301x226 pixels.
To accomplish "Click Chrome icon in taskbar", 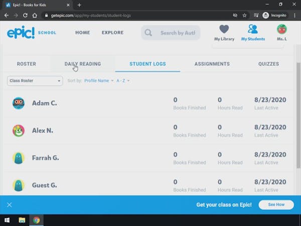I will click(36, 220).
